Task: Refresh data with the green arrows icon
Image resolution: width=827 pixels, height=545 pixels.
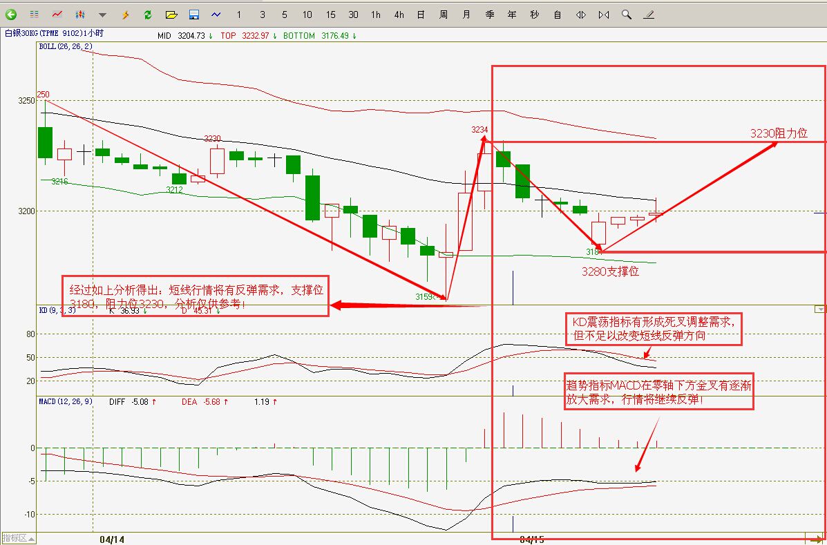Action: coord(149,15)
